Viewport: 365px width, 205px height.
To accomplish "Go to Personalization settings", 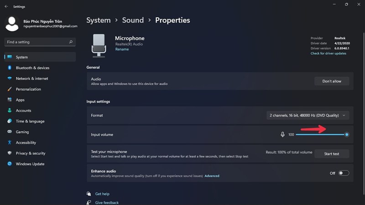I will 28,89.
